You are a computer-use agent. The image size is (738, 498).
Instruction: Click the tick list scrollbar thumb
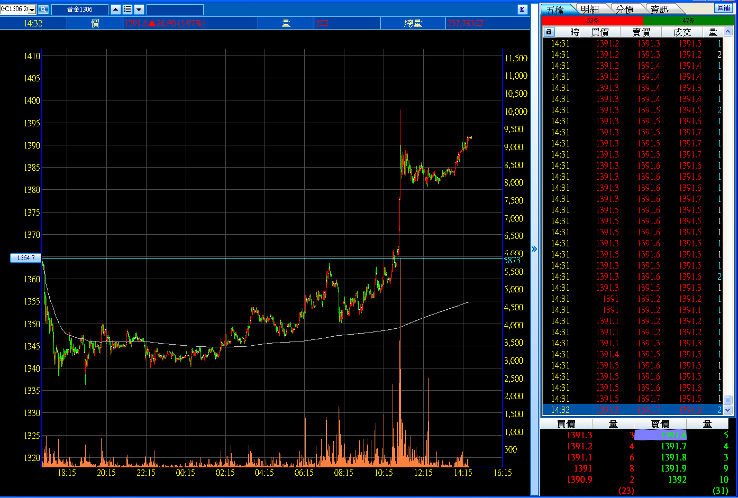[727, 400]
